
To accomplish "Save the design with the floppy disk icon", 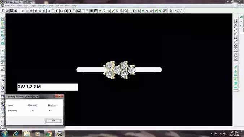I will 12,11.
